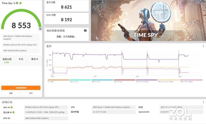The height and width of the screenshot is (124, 206).
Task: Click the GPU #2 value AMD Radeon(TM) Graphics
Action: 46,118
